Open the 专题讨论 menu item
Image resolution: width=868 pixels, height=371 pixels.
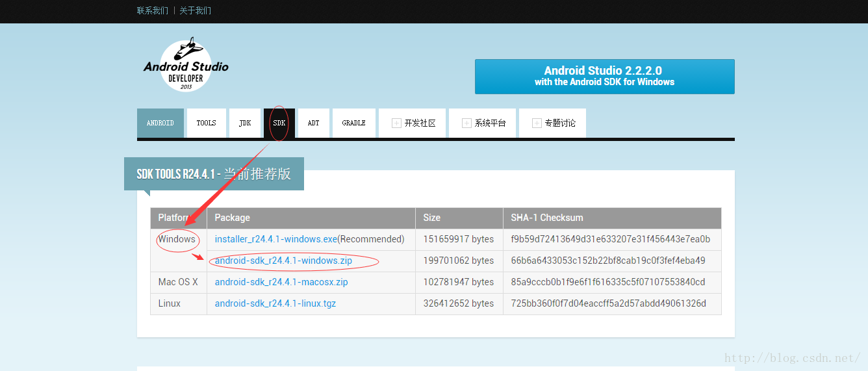553,123
